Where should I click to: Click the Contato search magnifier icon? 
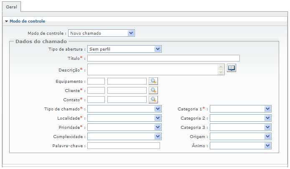click(x=153, y=100)
